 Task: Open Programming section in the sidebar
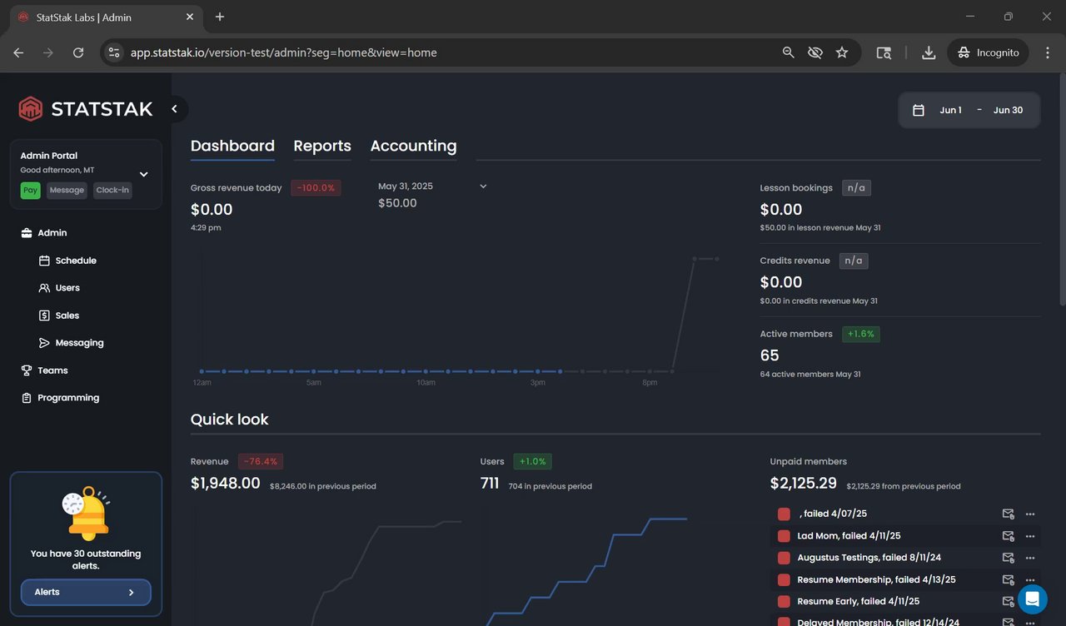68,398
